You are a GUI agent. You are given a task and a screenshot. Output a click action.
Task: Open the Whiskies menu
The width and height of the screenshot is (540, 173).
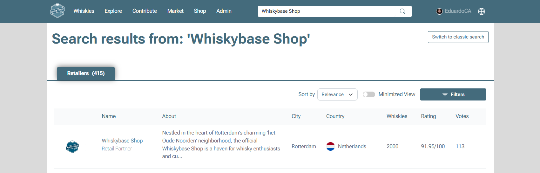point(84,11)
